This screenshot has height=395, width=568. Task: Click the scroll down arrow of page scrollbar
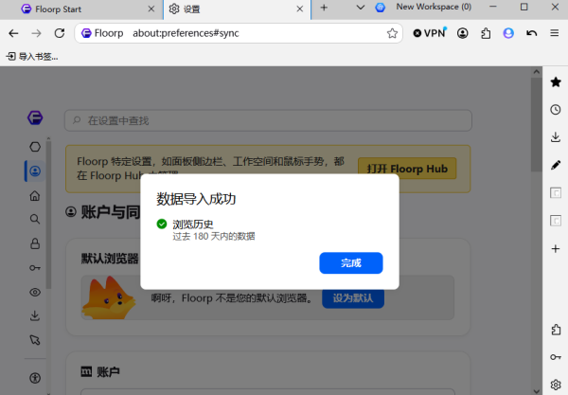[x=537, y=391]
